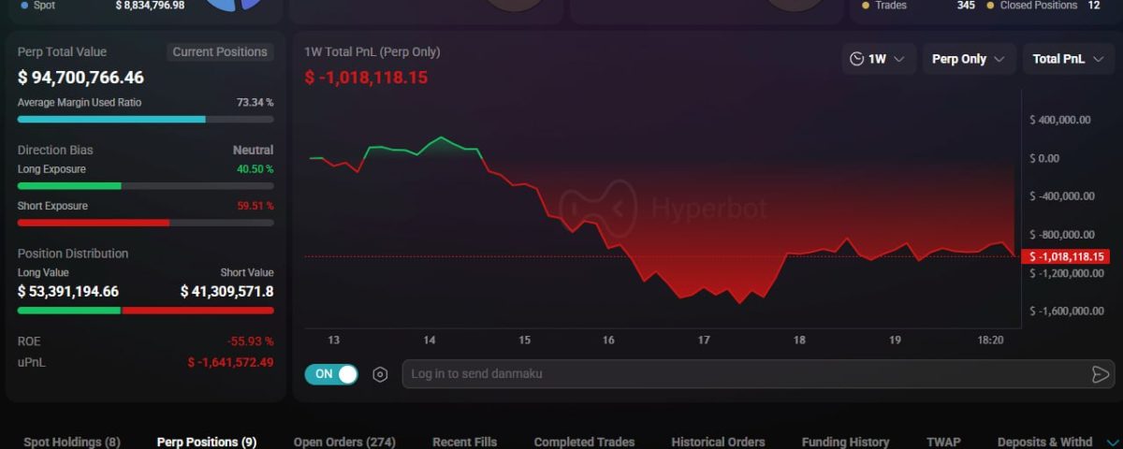This screenshot has height=449, width=1123.
Task: Click the send danmaku arrow icon
Action: pyautogui.click(x=1100, y=374)
